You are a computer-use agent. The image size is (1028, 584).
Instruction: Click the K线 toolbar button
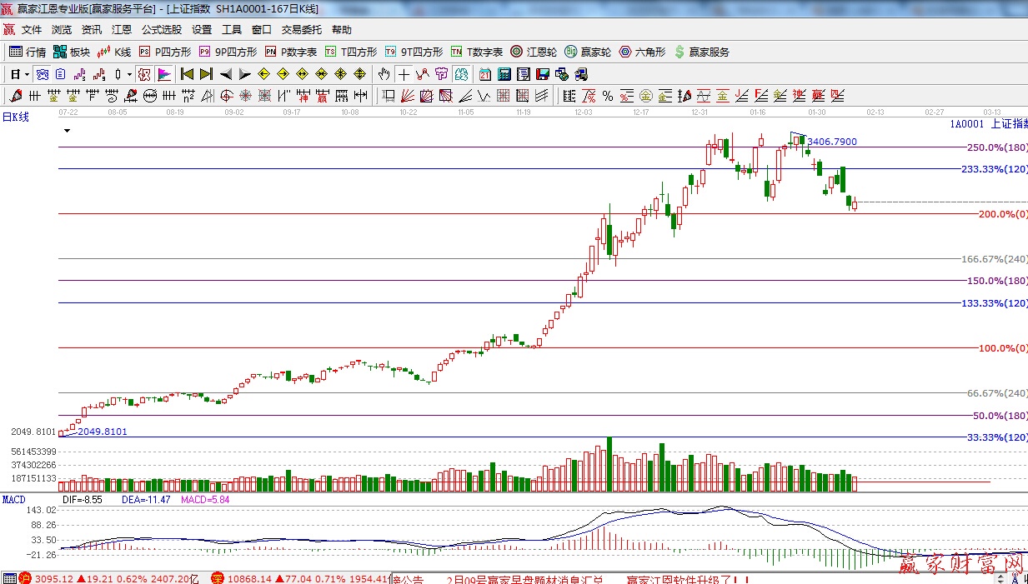coord(114,52)
